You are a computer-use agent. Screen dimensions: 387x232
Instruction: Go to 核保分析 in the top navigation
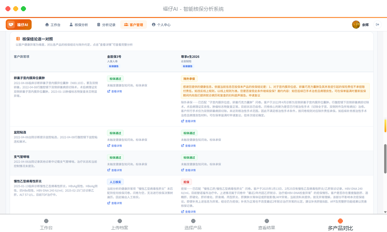(x=79, y=25)
